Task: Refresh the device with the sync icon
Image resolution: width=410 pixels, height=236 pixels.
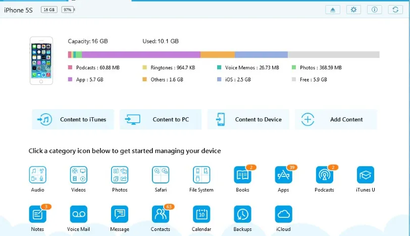Action: [395, 10]
